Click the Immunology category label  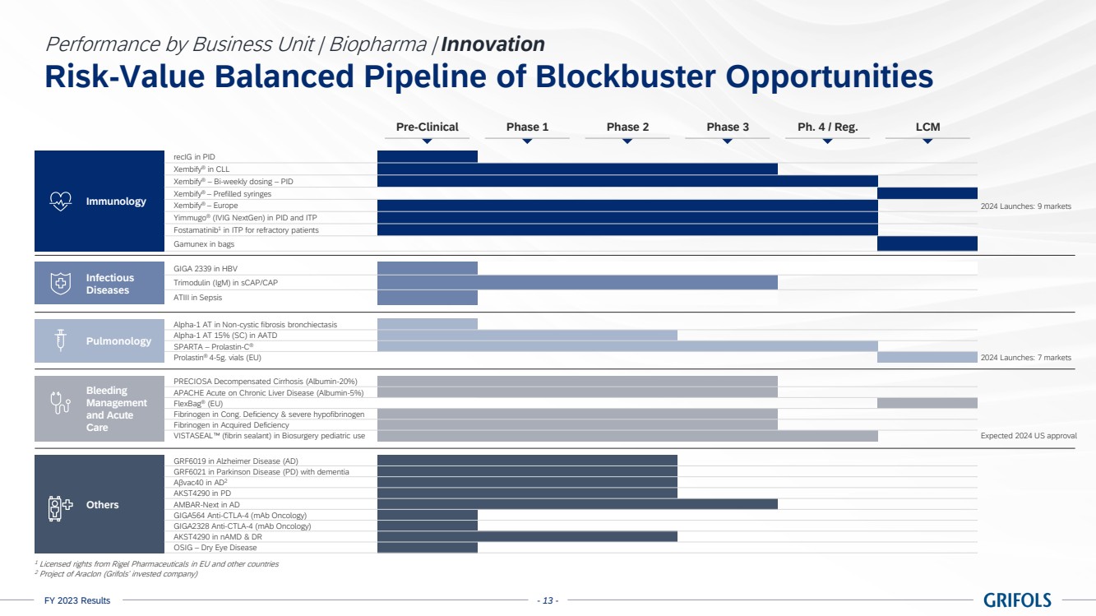116,201
